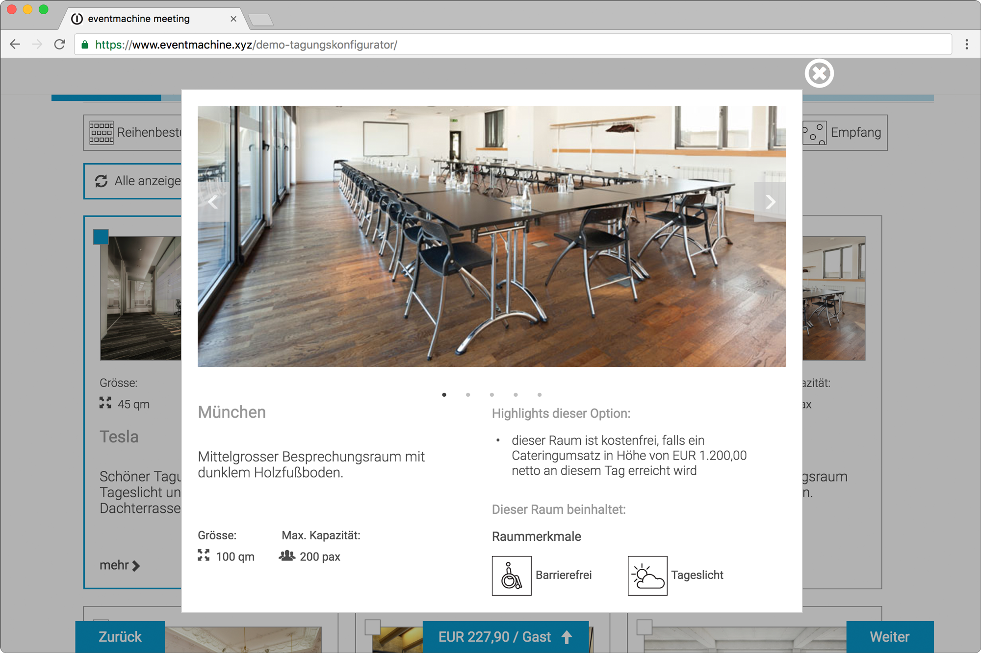Viewport: 981px width, 653px height.
Task: Proceed with the Weiter button
Action: pyautogui.click(x=889, y=637)
